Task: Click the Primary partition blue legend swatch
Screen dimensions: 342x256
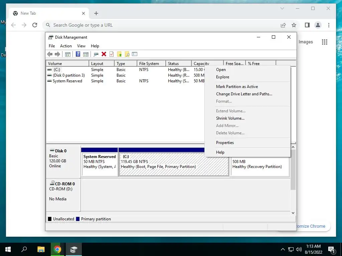Action: click(x=77, y=219)
